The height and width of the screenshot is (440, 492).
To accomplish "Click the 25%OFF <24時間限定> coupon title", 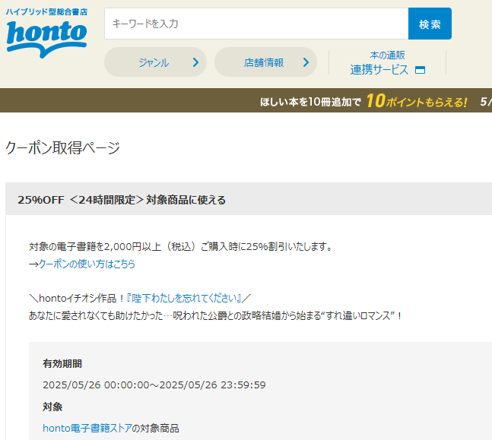I will click(x=122, y=200).
